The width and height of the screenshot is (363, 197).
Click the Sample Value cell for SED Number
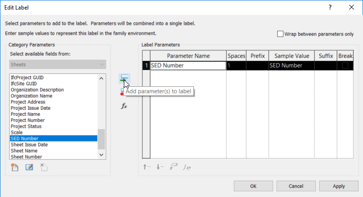click(292, 66)
